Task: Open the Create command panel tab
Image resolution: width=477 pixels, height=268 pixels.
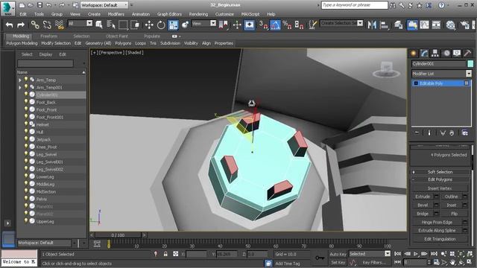Action: [x=414, y=54]
